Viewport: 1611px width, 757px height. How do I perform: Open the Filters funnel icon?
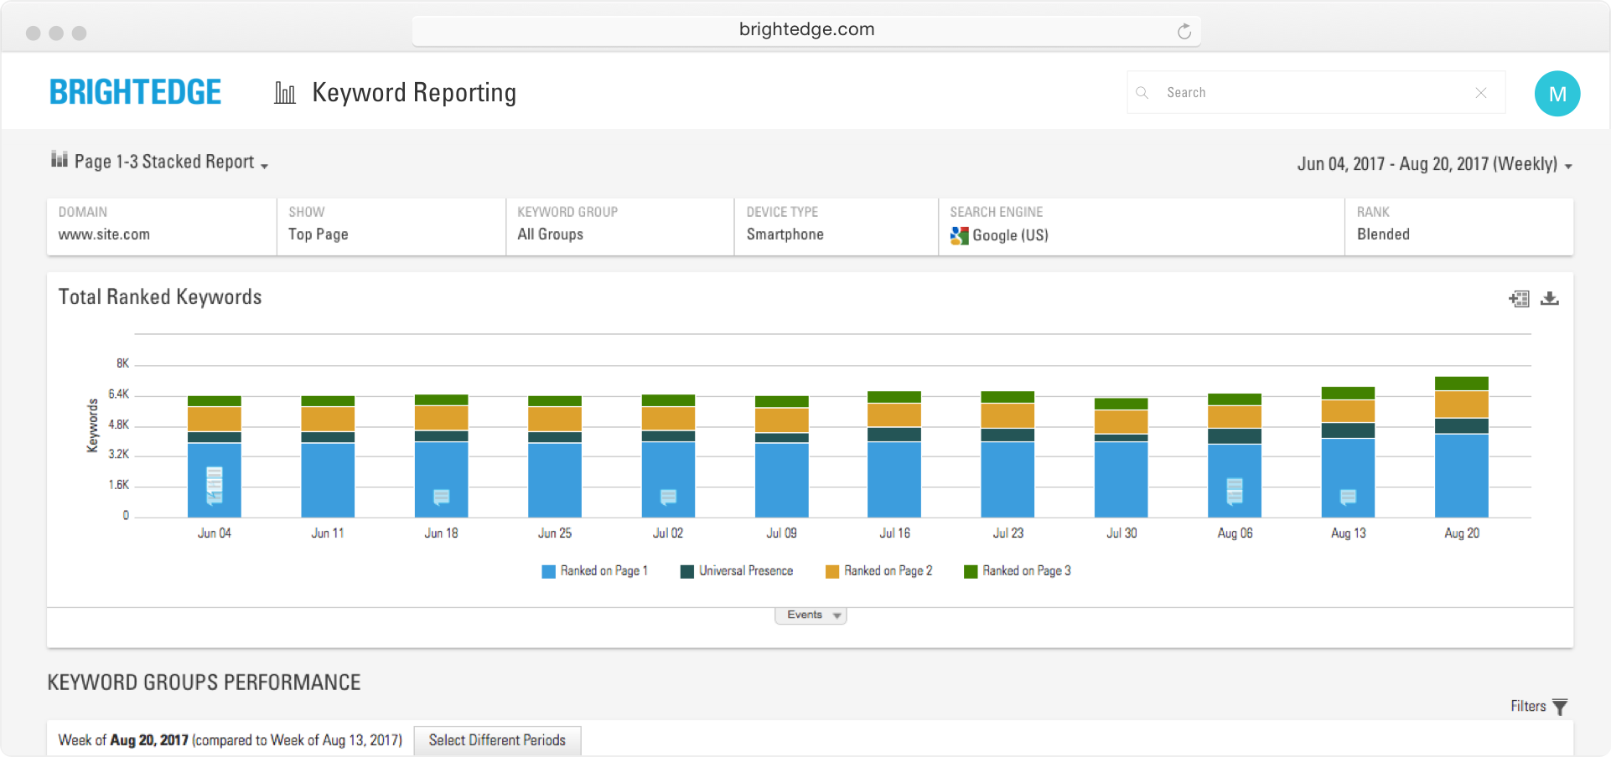[1559, 707]
